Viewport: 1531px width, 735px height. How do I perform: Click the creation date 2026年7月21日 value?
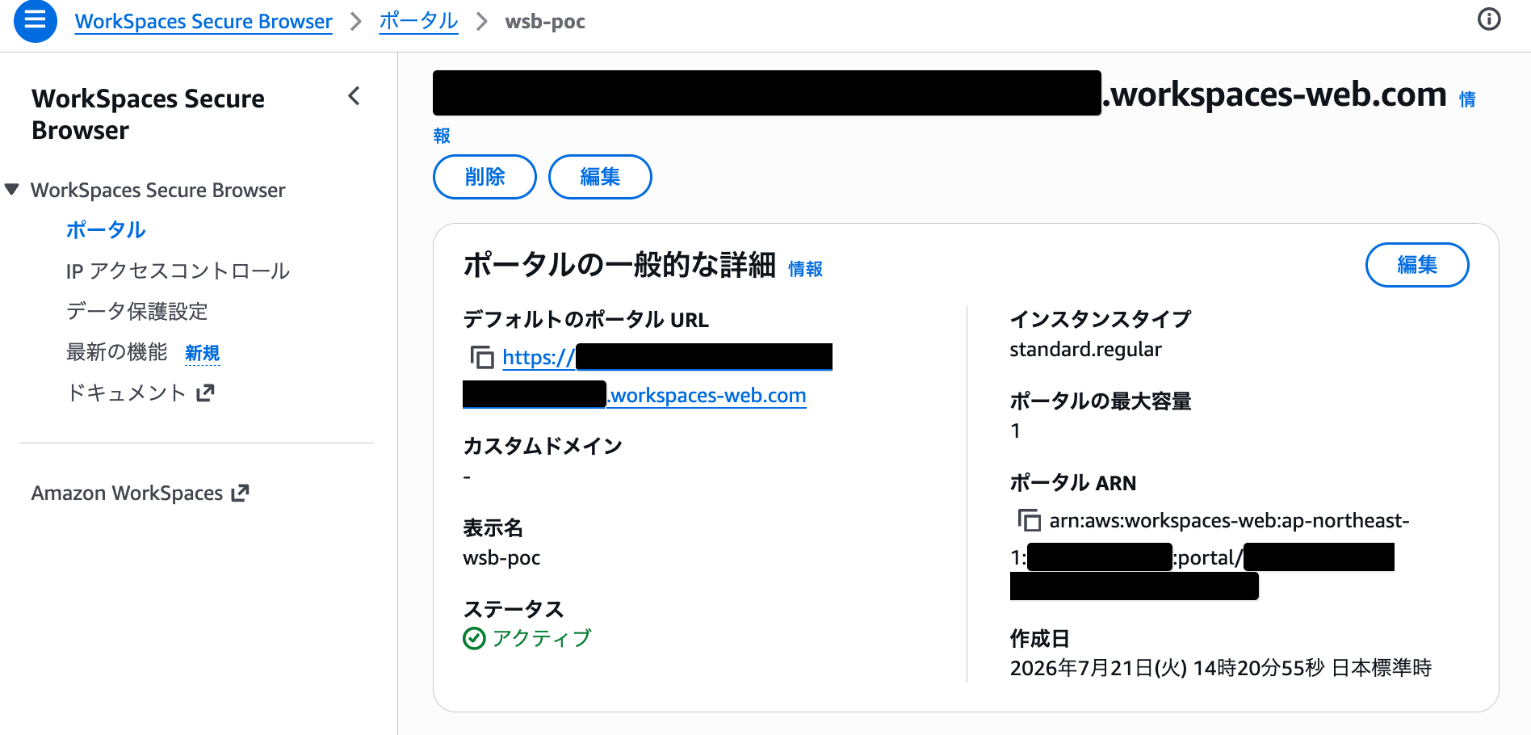click(1220, 668)
